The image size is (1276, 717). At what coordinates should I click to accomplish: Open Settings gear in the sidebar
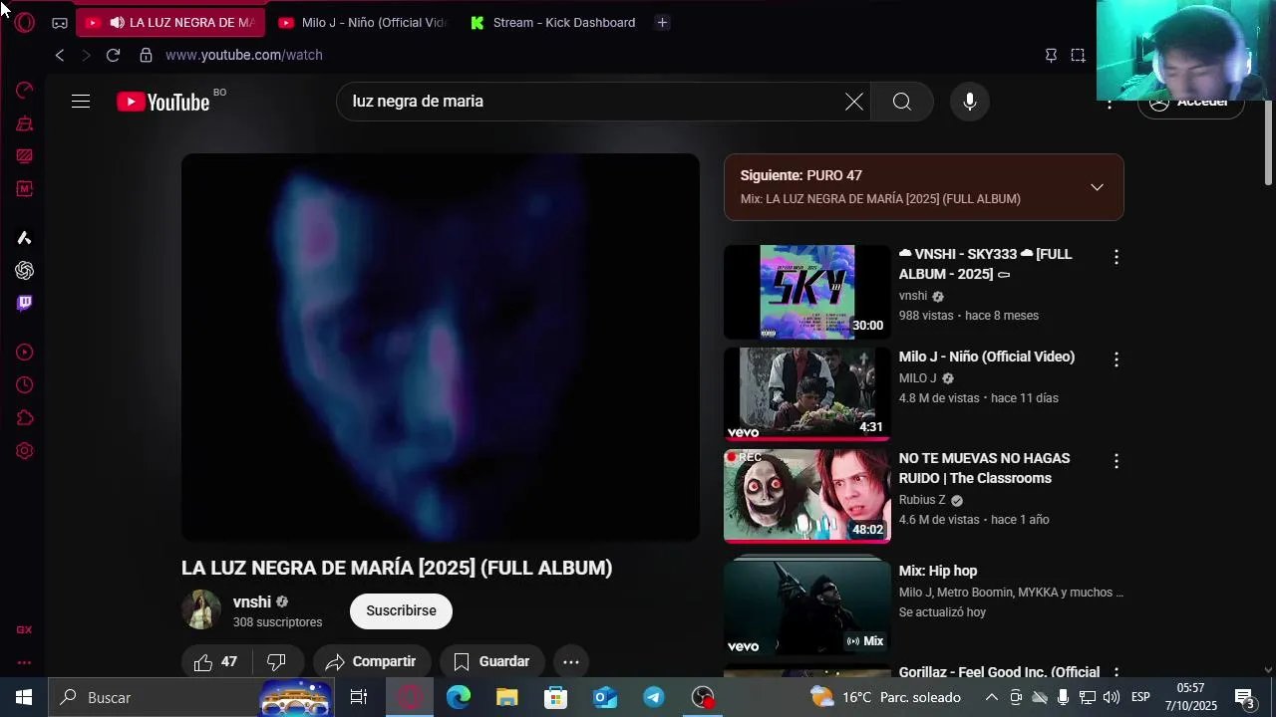pos(25,451)
